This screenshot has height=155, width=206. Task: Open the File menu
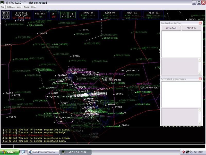pos(3,7)
